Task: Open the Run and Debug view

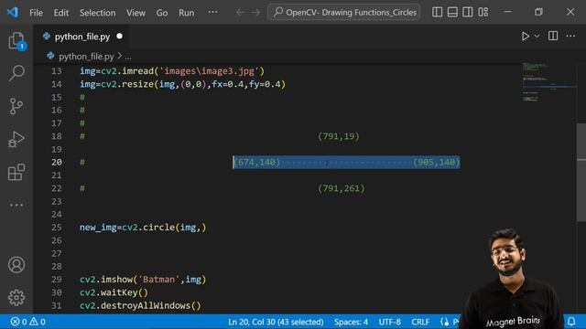Action: coord(16,139)
